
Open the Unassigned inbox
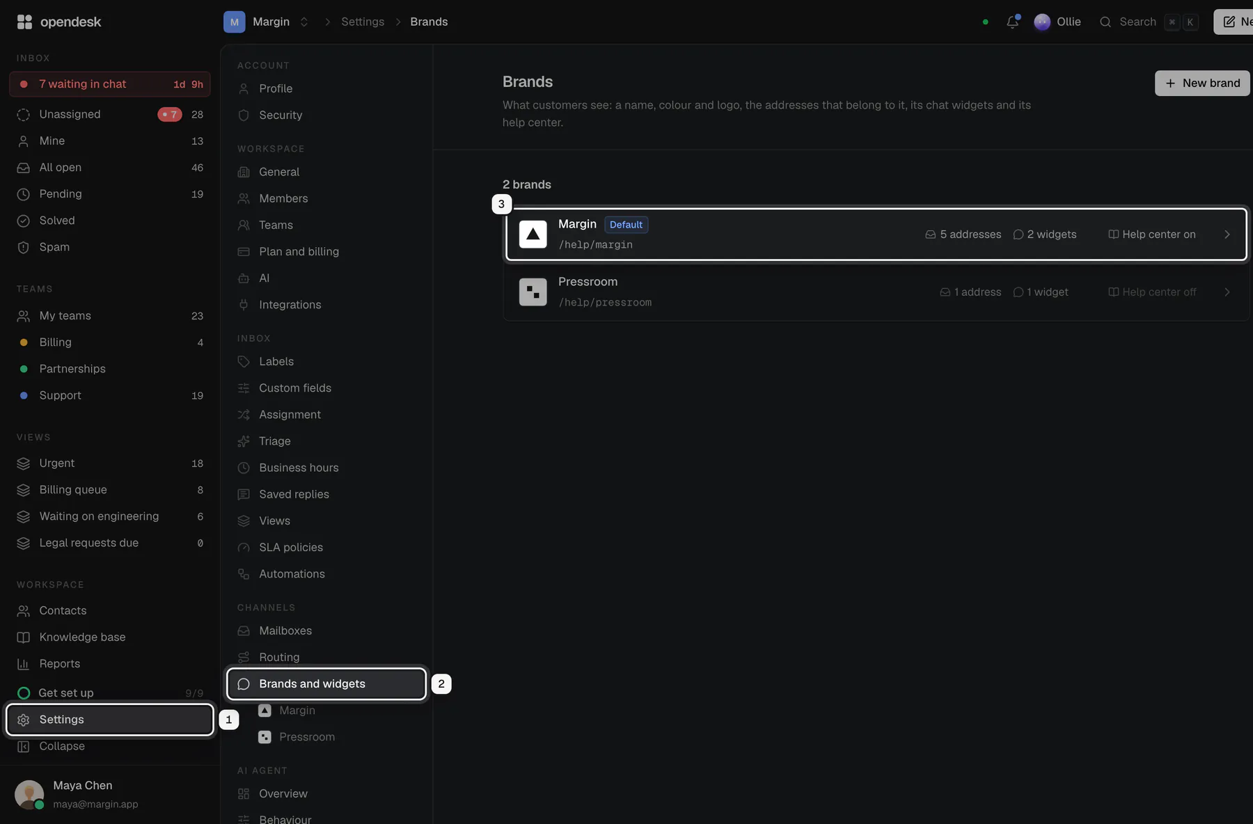tap(110, 114)
